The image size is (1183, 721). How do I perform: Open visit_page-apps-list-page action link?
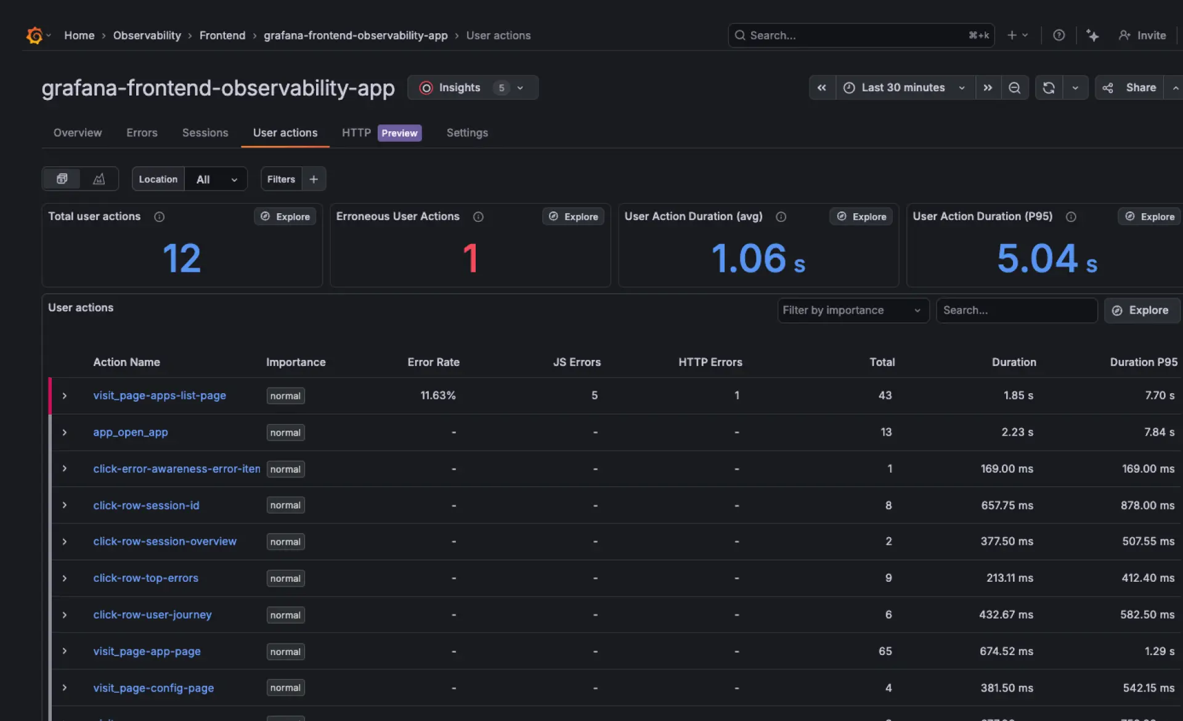pos(160,396)
